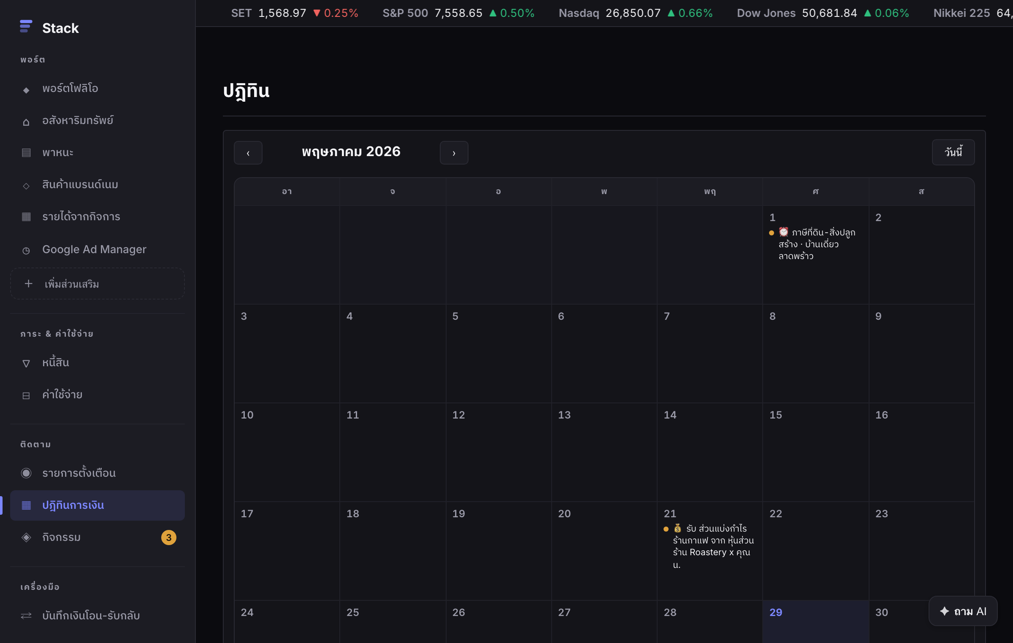Click the เพิ่มส่วนเสริม button

tap(98, 284)
